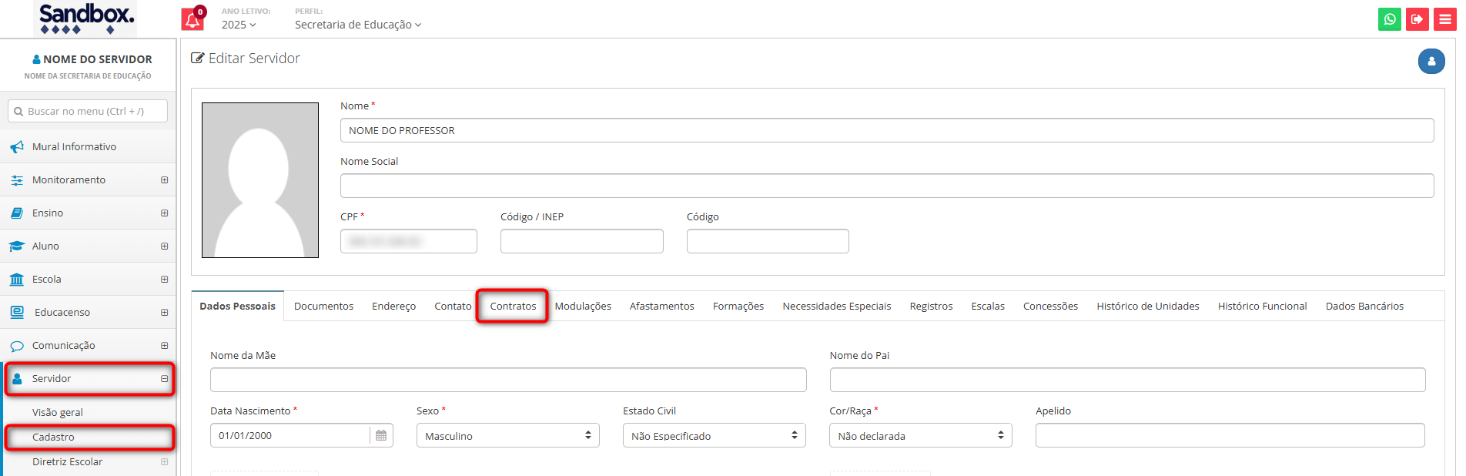The image size is (1466, 476).
Task: Collapse the Servidor menu section
Action: (164, 379)
